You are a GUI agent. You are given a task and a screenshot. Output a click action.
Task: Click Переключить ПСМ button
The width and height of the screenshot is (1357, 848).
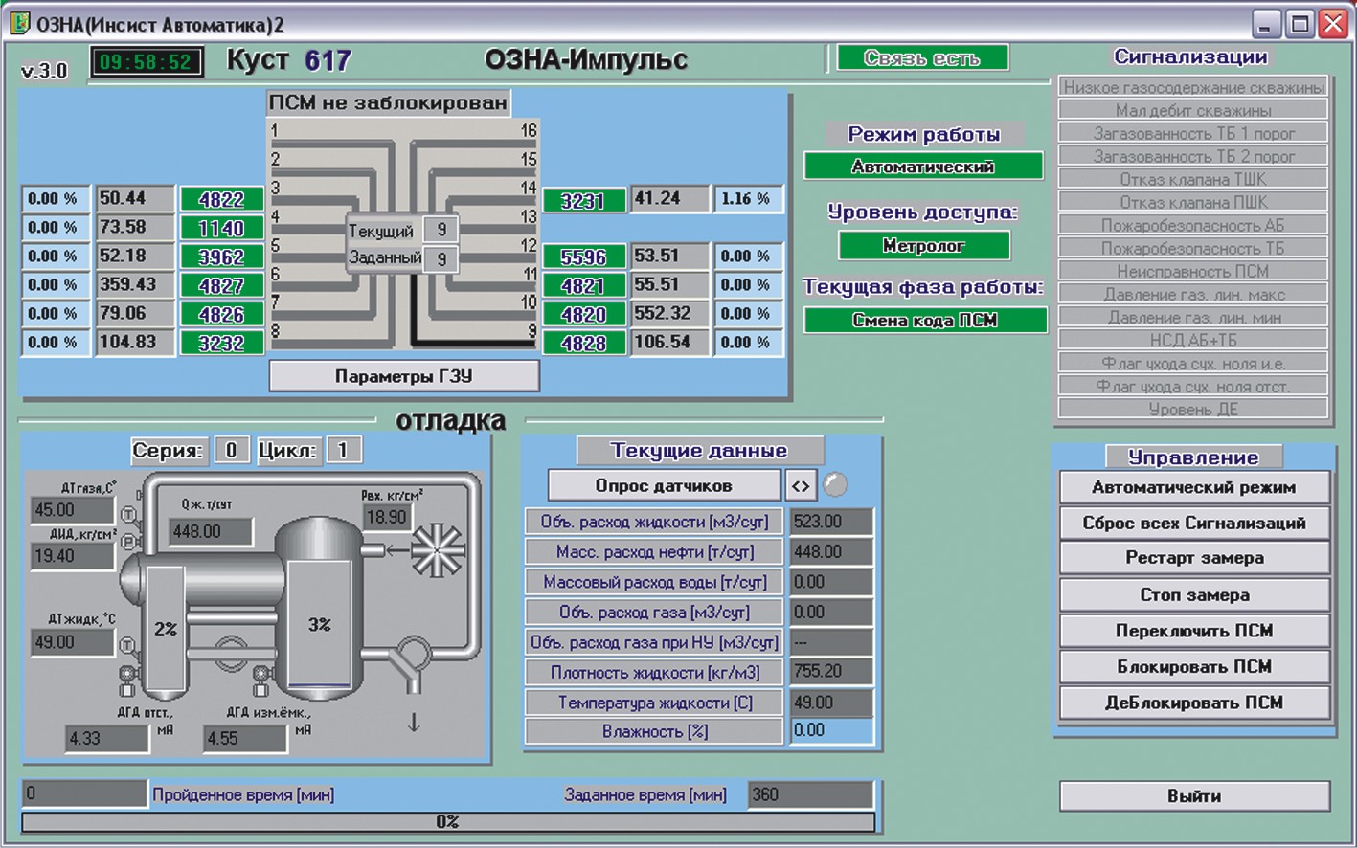point(1194,631)
